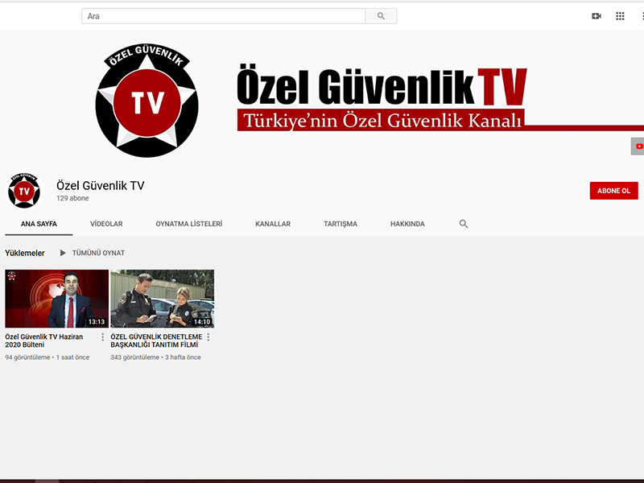Select the Ana Sayfa tab
644x483 pixels.
tap(39, 224)
